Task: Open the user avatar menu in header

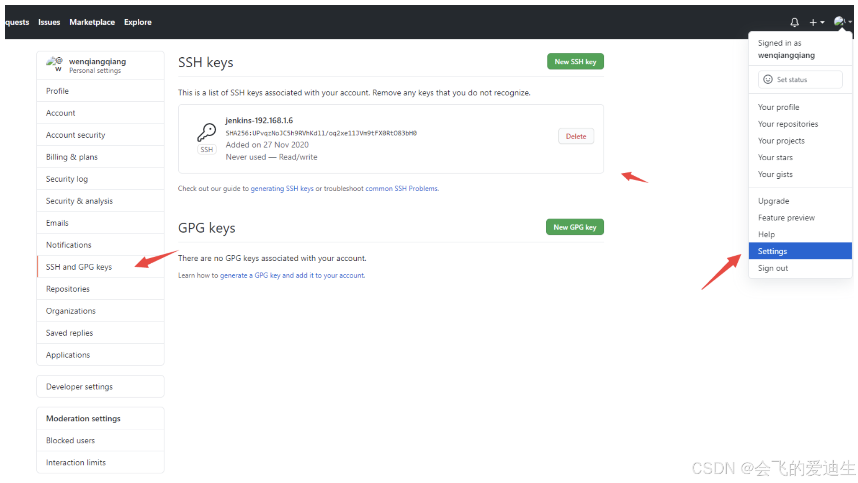Action: 843,21
